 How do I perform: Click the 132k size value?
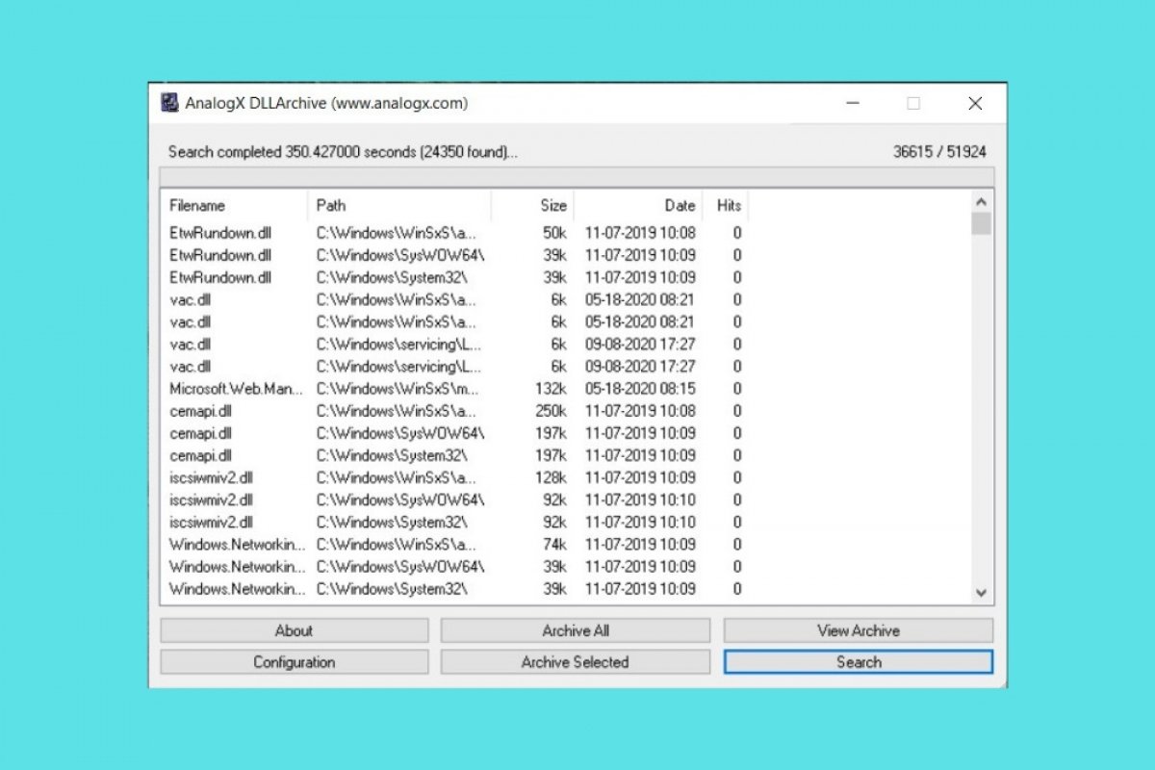click(x=551, y=389)
